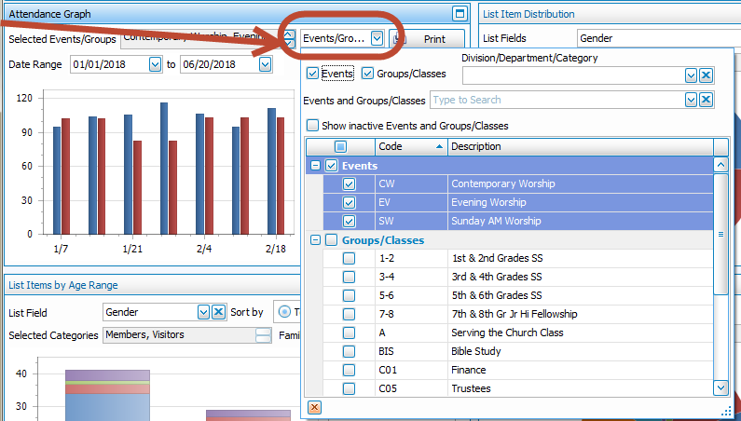Image resolution: width=741 pixels, height=421 pixels.
Task: Open the end date dropdown 06/20/2018
Action: coord(265,64)
